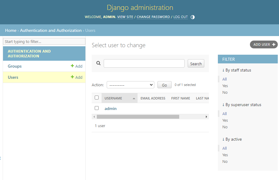Sort by the EMAIL ADDRESS column header
The width and height of the screenshot is (279, 180).
[x=153, y=98]
